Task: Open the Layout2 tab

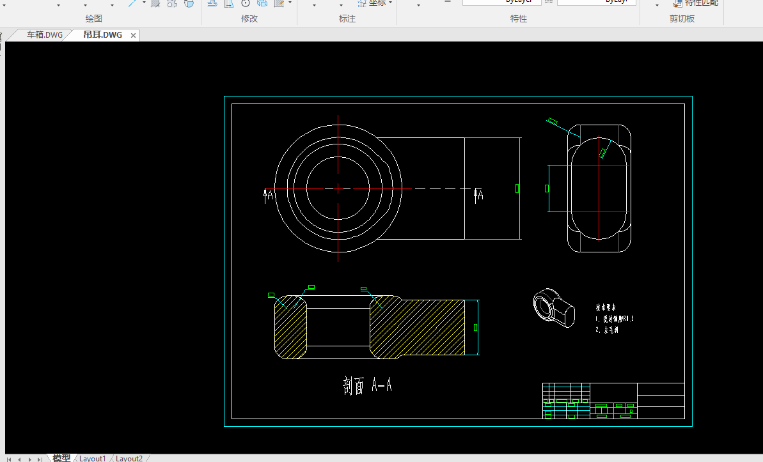Action: [129, 458]
